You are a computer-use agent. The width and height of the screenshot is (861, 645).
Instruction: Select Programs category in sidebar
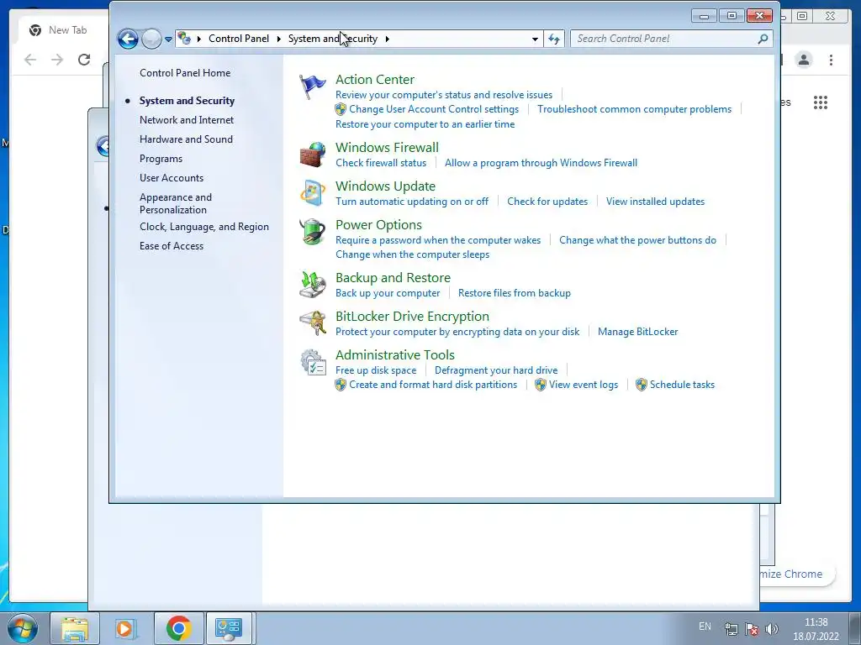click(x=161, y=159)
